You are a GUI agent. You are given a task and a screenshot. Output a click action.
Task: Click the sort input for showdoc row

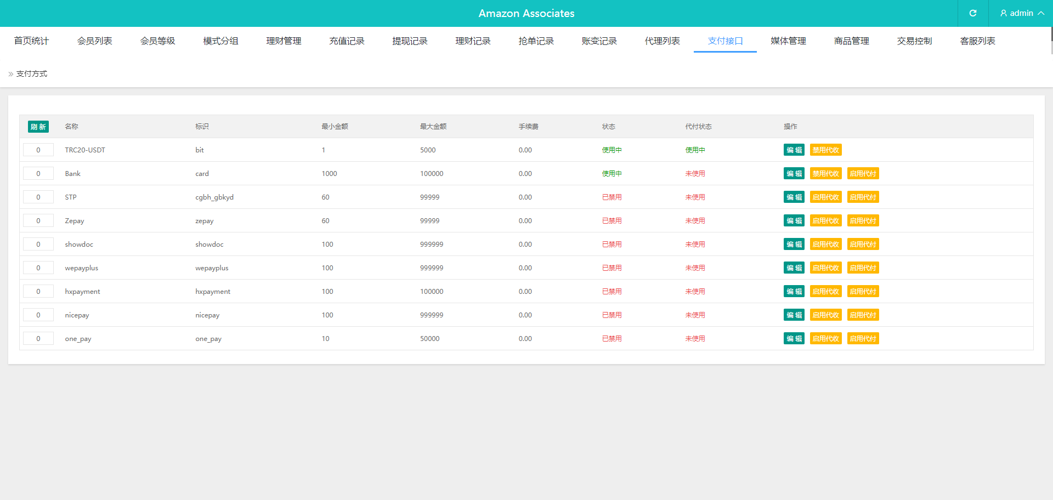(38, 245)
